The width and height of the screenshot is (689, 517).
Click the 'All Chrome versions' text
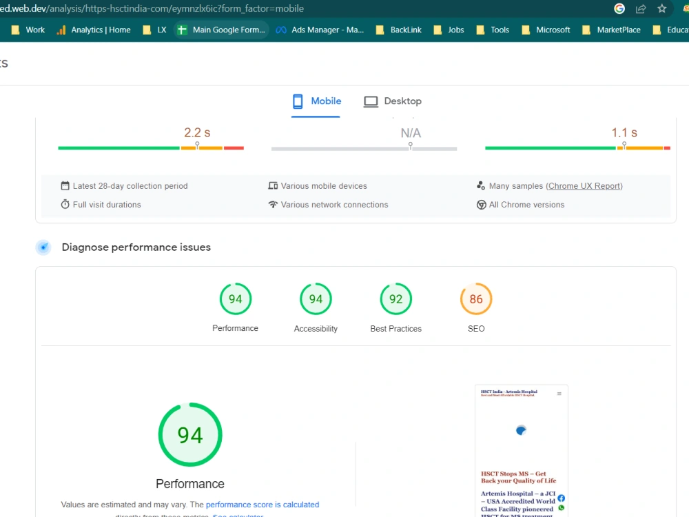coord(526,205)
